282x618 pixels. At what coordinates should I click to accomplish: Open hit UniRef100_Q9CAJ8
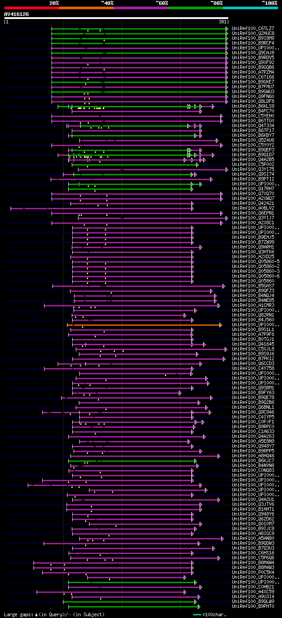254,53
